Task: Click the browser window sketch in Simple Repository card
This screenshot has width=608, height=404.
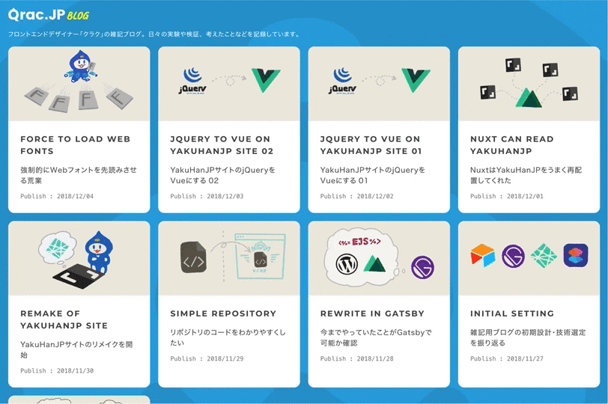Action: (x=260, y=256)
